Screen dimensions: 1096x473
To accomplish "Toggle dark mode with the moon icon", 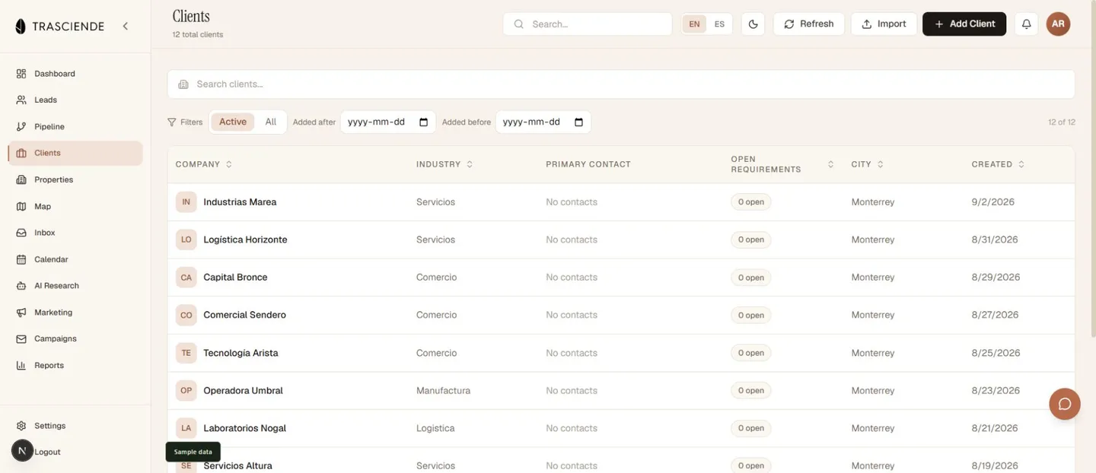I will (753, 24).
